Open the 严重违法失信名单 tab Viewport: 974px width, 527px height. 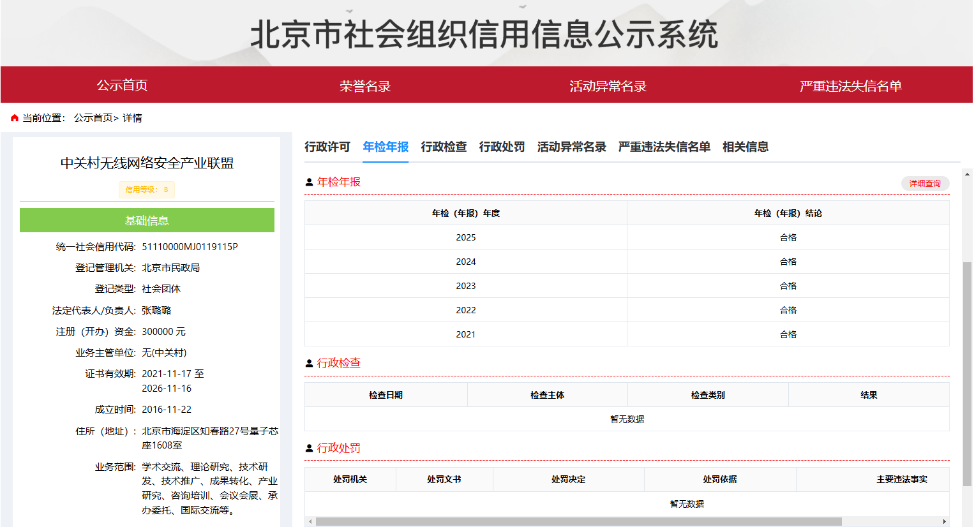point(664,147)
